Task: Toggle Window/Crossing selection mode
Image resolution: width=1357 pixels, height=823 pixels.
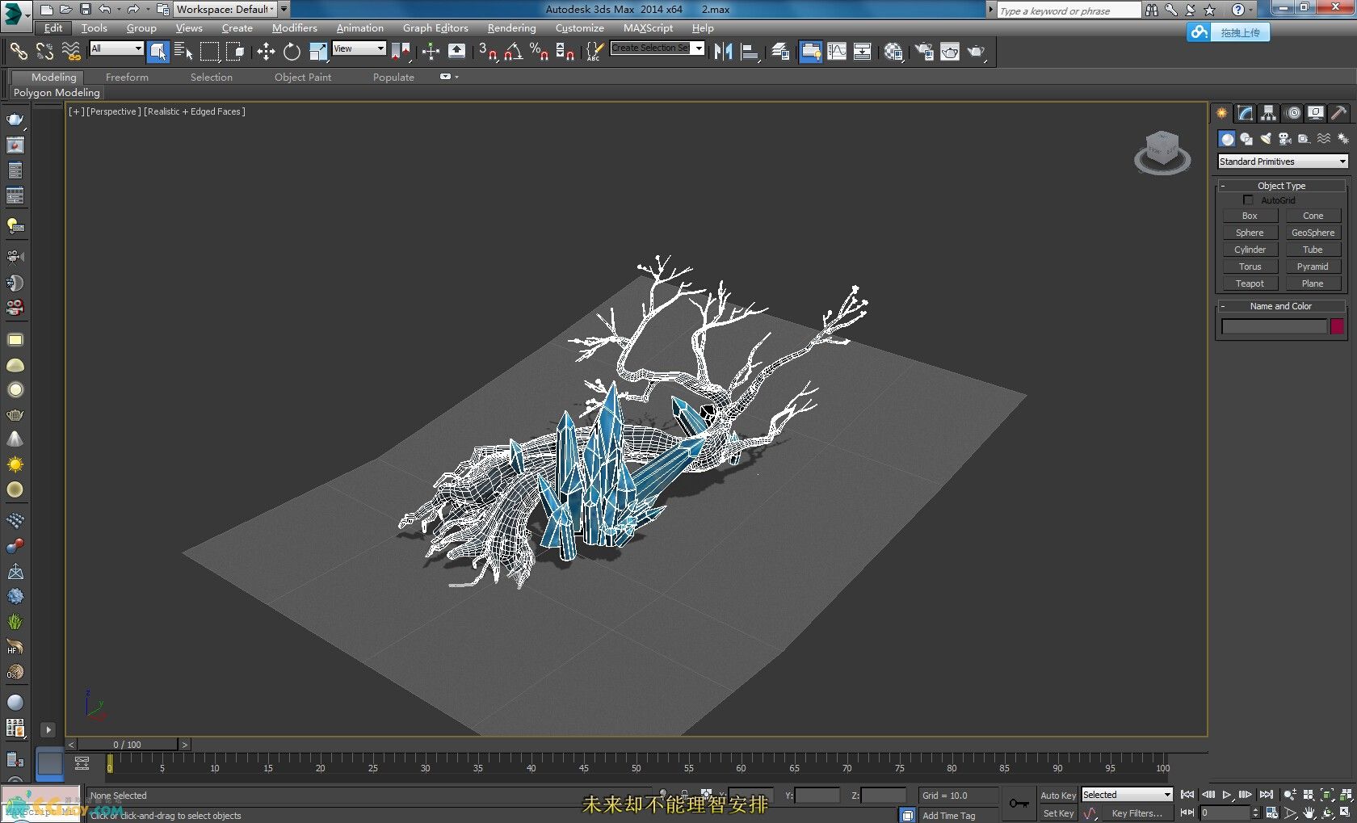Action: [235, 52]
